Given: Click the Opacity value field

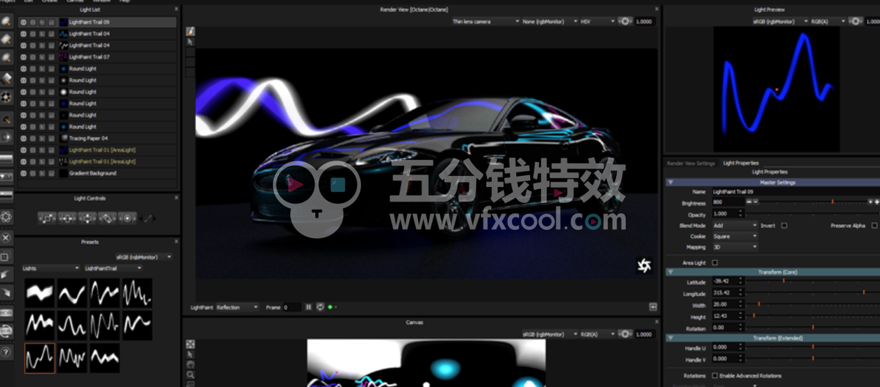Looking at the screenshot, I should pyautogui.click(x=727, y=215).
